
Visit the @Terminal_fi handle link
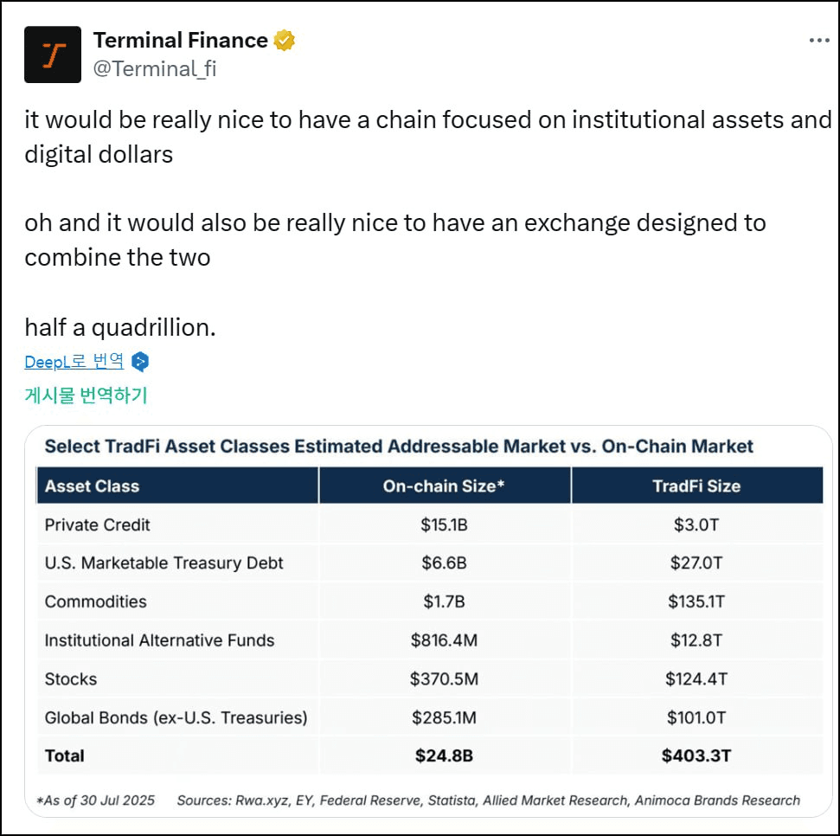tap(155, 69)
